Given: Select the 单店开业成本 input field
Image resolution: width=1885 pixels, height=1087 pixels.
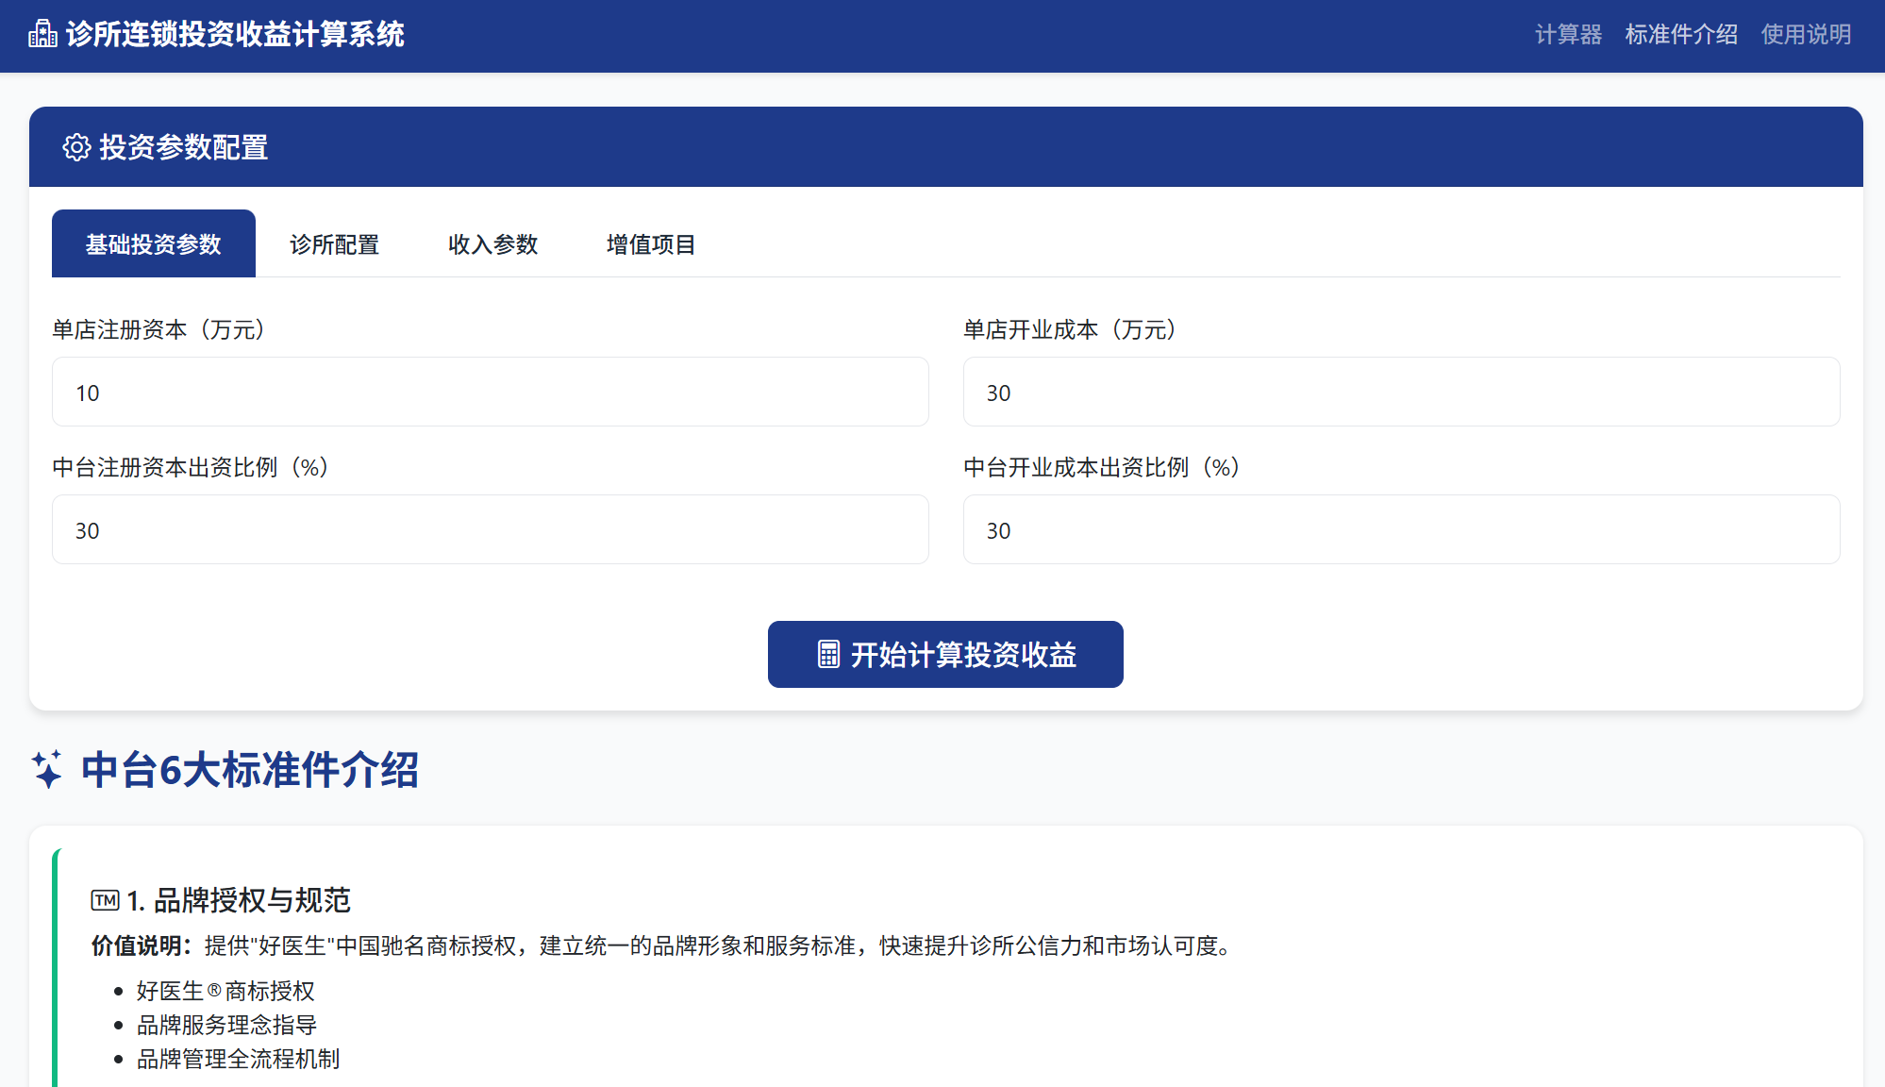Looking at the screenshot, I should click(1400, 392).
